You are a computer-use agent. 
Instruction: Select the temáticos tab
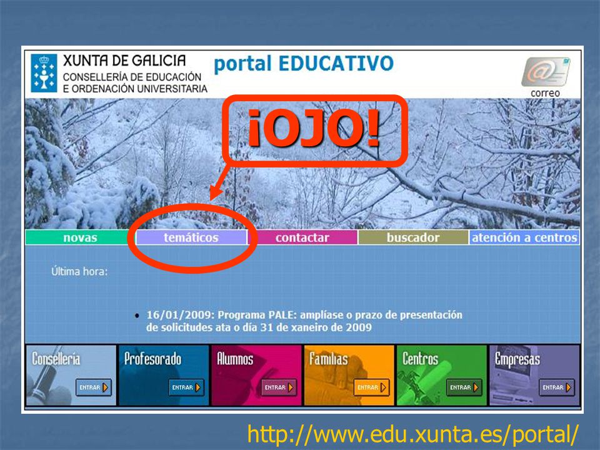click(x=191, y=237)
